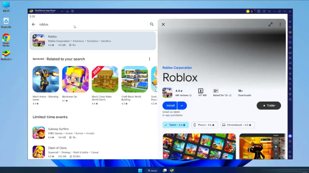Viewport: 309px width, 173px height.
Task: Click the BlueStacks title bar back arrow
Action: point(62,11)
